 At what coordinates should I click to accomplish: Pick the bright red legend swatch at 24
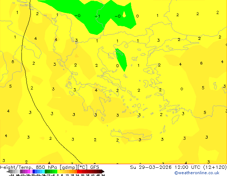click(78, 171)
